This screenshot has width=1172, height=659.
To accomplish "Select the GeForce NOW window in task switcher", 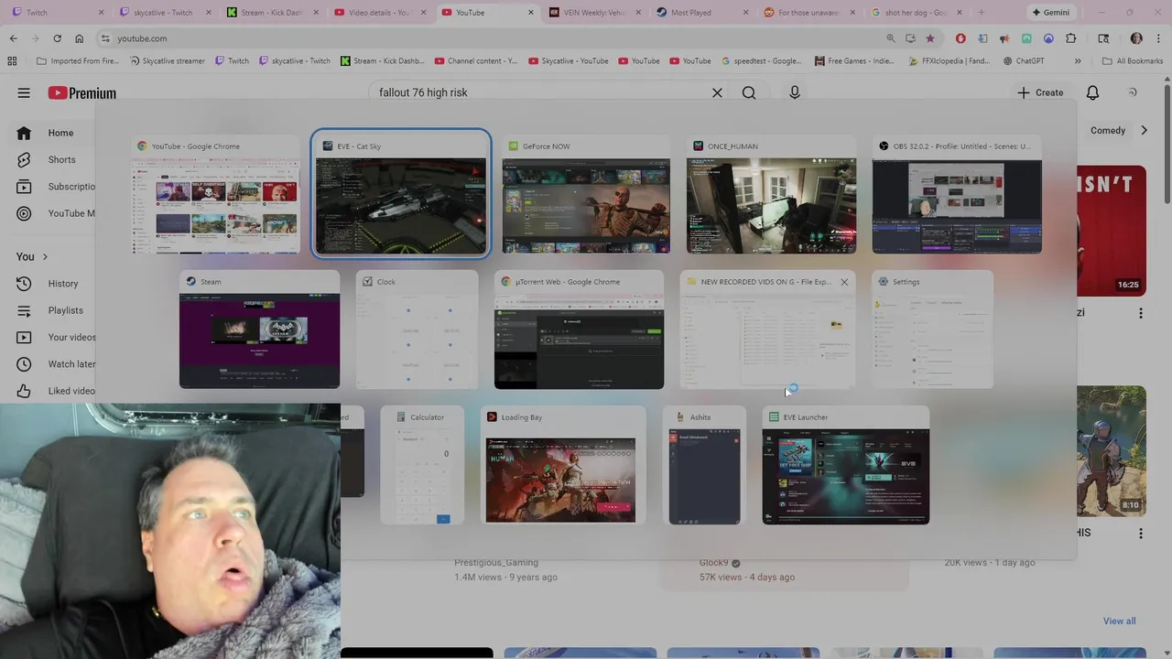I will [586, 194].
